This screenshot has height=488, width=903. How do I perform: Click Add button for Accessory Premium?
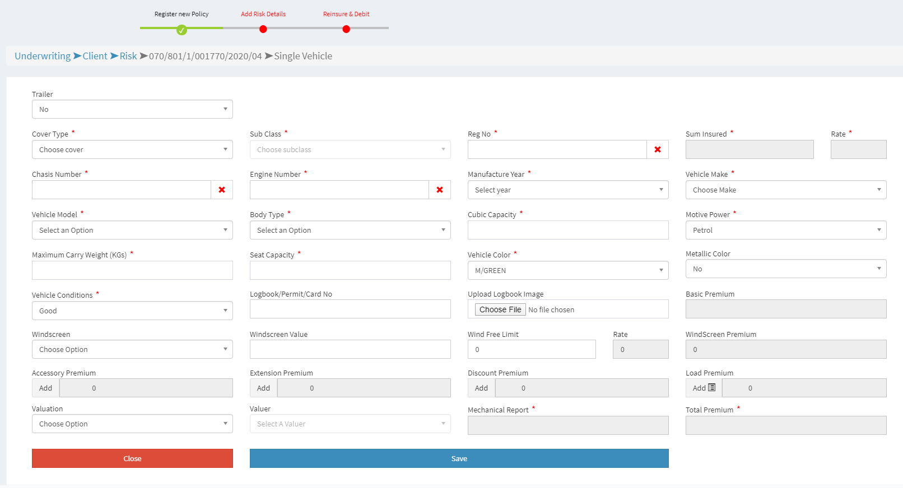tap(46, 388)
